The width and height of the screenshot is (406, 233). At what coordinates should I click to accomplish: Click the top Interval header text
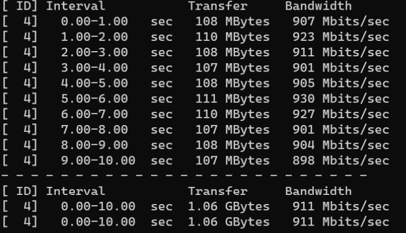click(76, 6)
